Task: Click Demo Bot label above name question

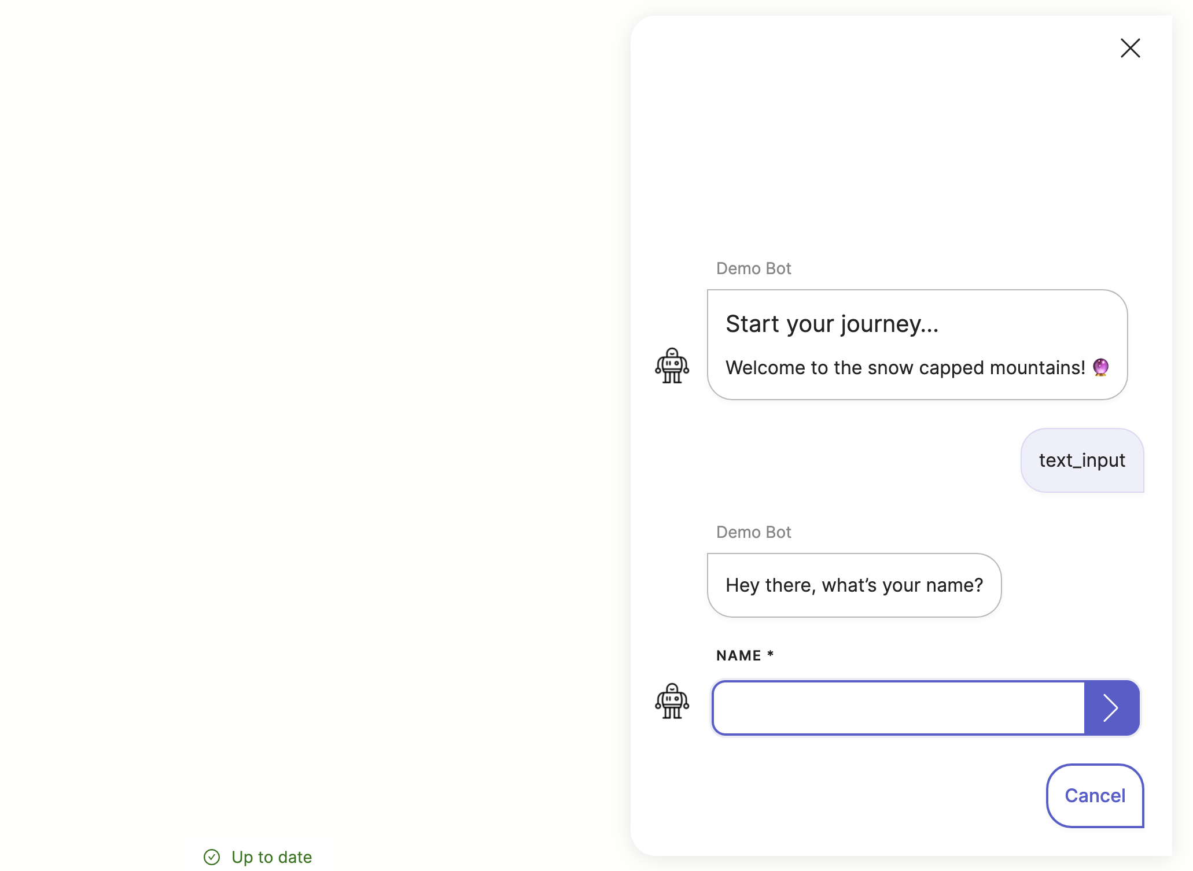Action: (x=753, y=532)
